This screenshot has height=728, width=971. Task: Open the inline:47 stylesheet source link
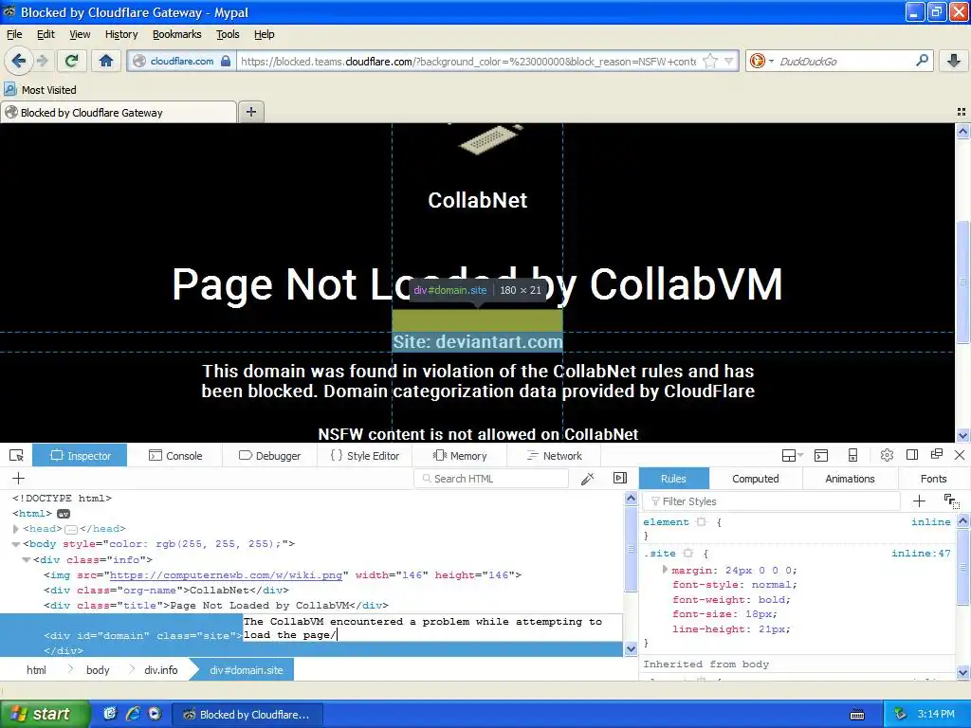click(921, 554)
